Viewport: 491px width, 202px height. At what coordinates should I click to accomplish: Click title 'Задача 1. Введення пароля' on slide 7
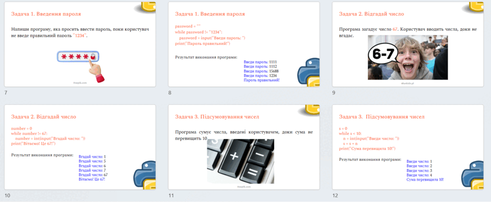[46, 14]
